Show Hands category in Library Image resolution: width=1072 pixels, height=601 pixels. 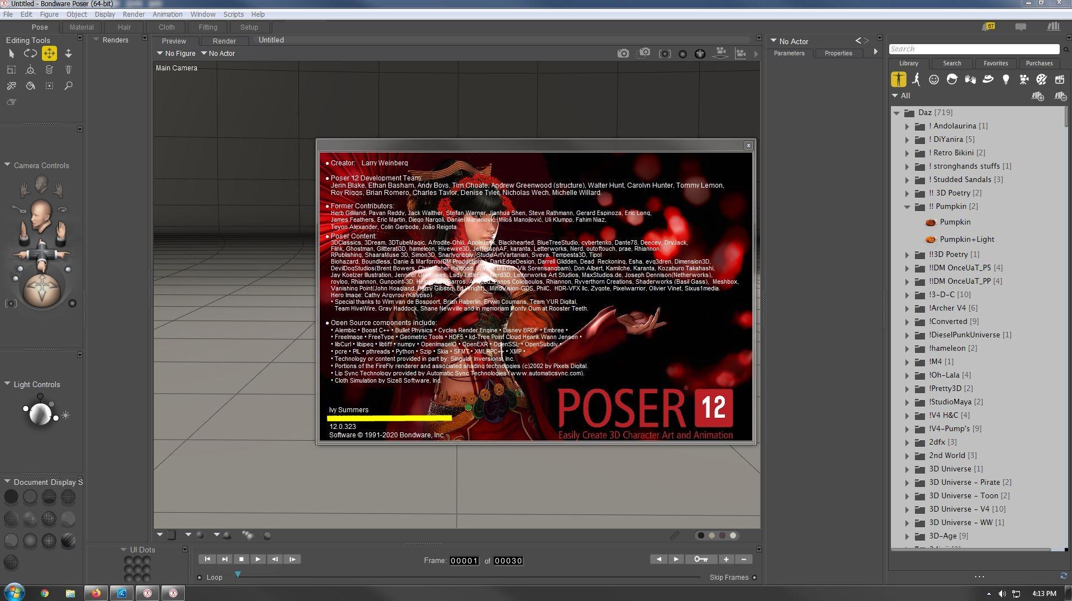[970, 79]
